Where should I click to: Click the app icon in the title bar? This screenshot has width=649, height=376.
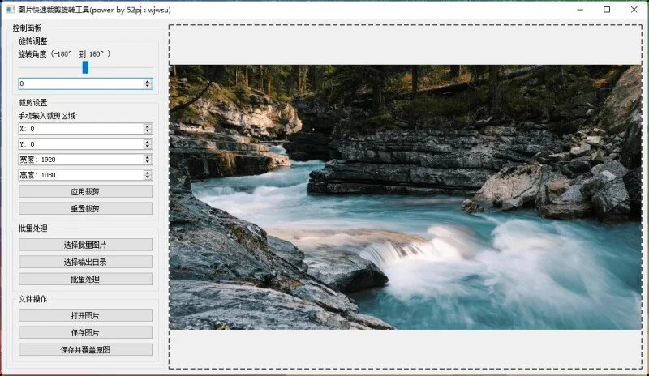tap(9, 10)
